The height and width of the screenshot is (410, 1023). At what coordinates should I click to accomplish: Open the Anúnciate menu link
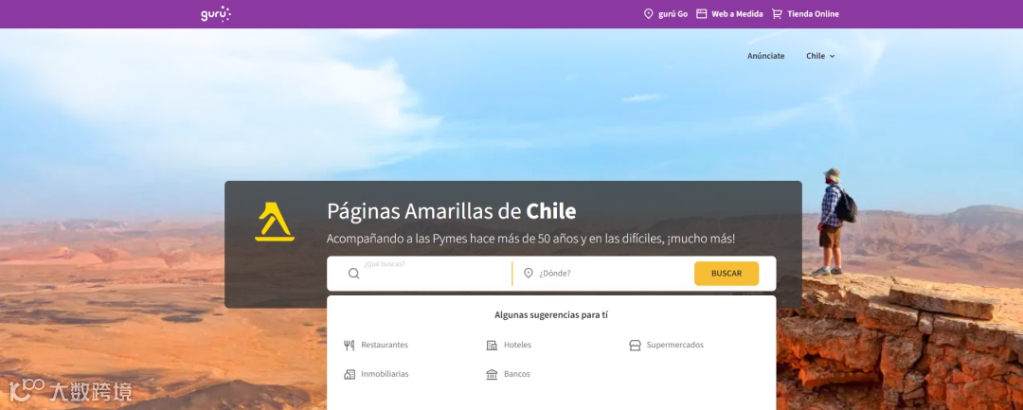click(766, 56)
